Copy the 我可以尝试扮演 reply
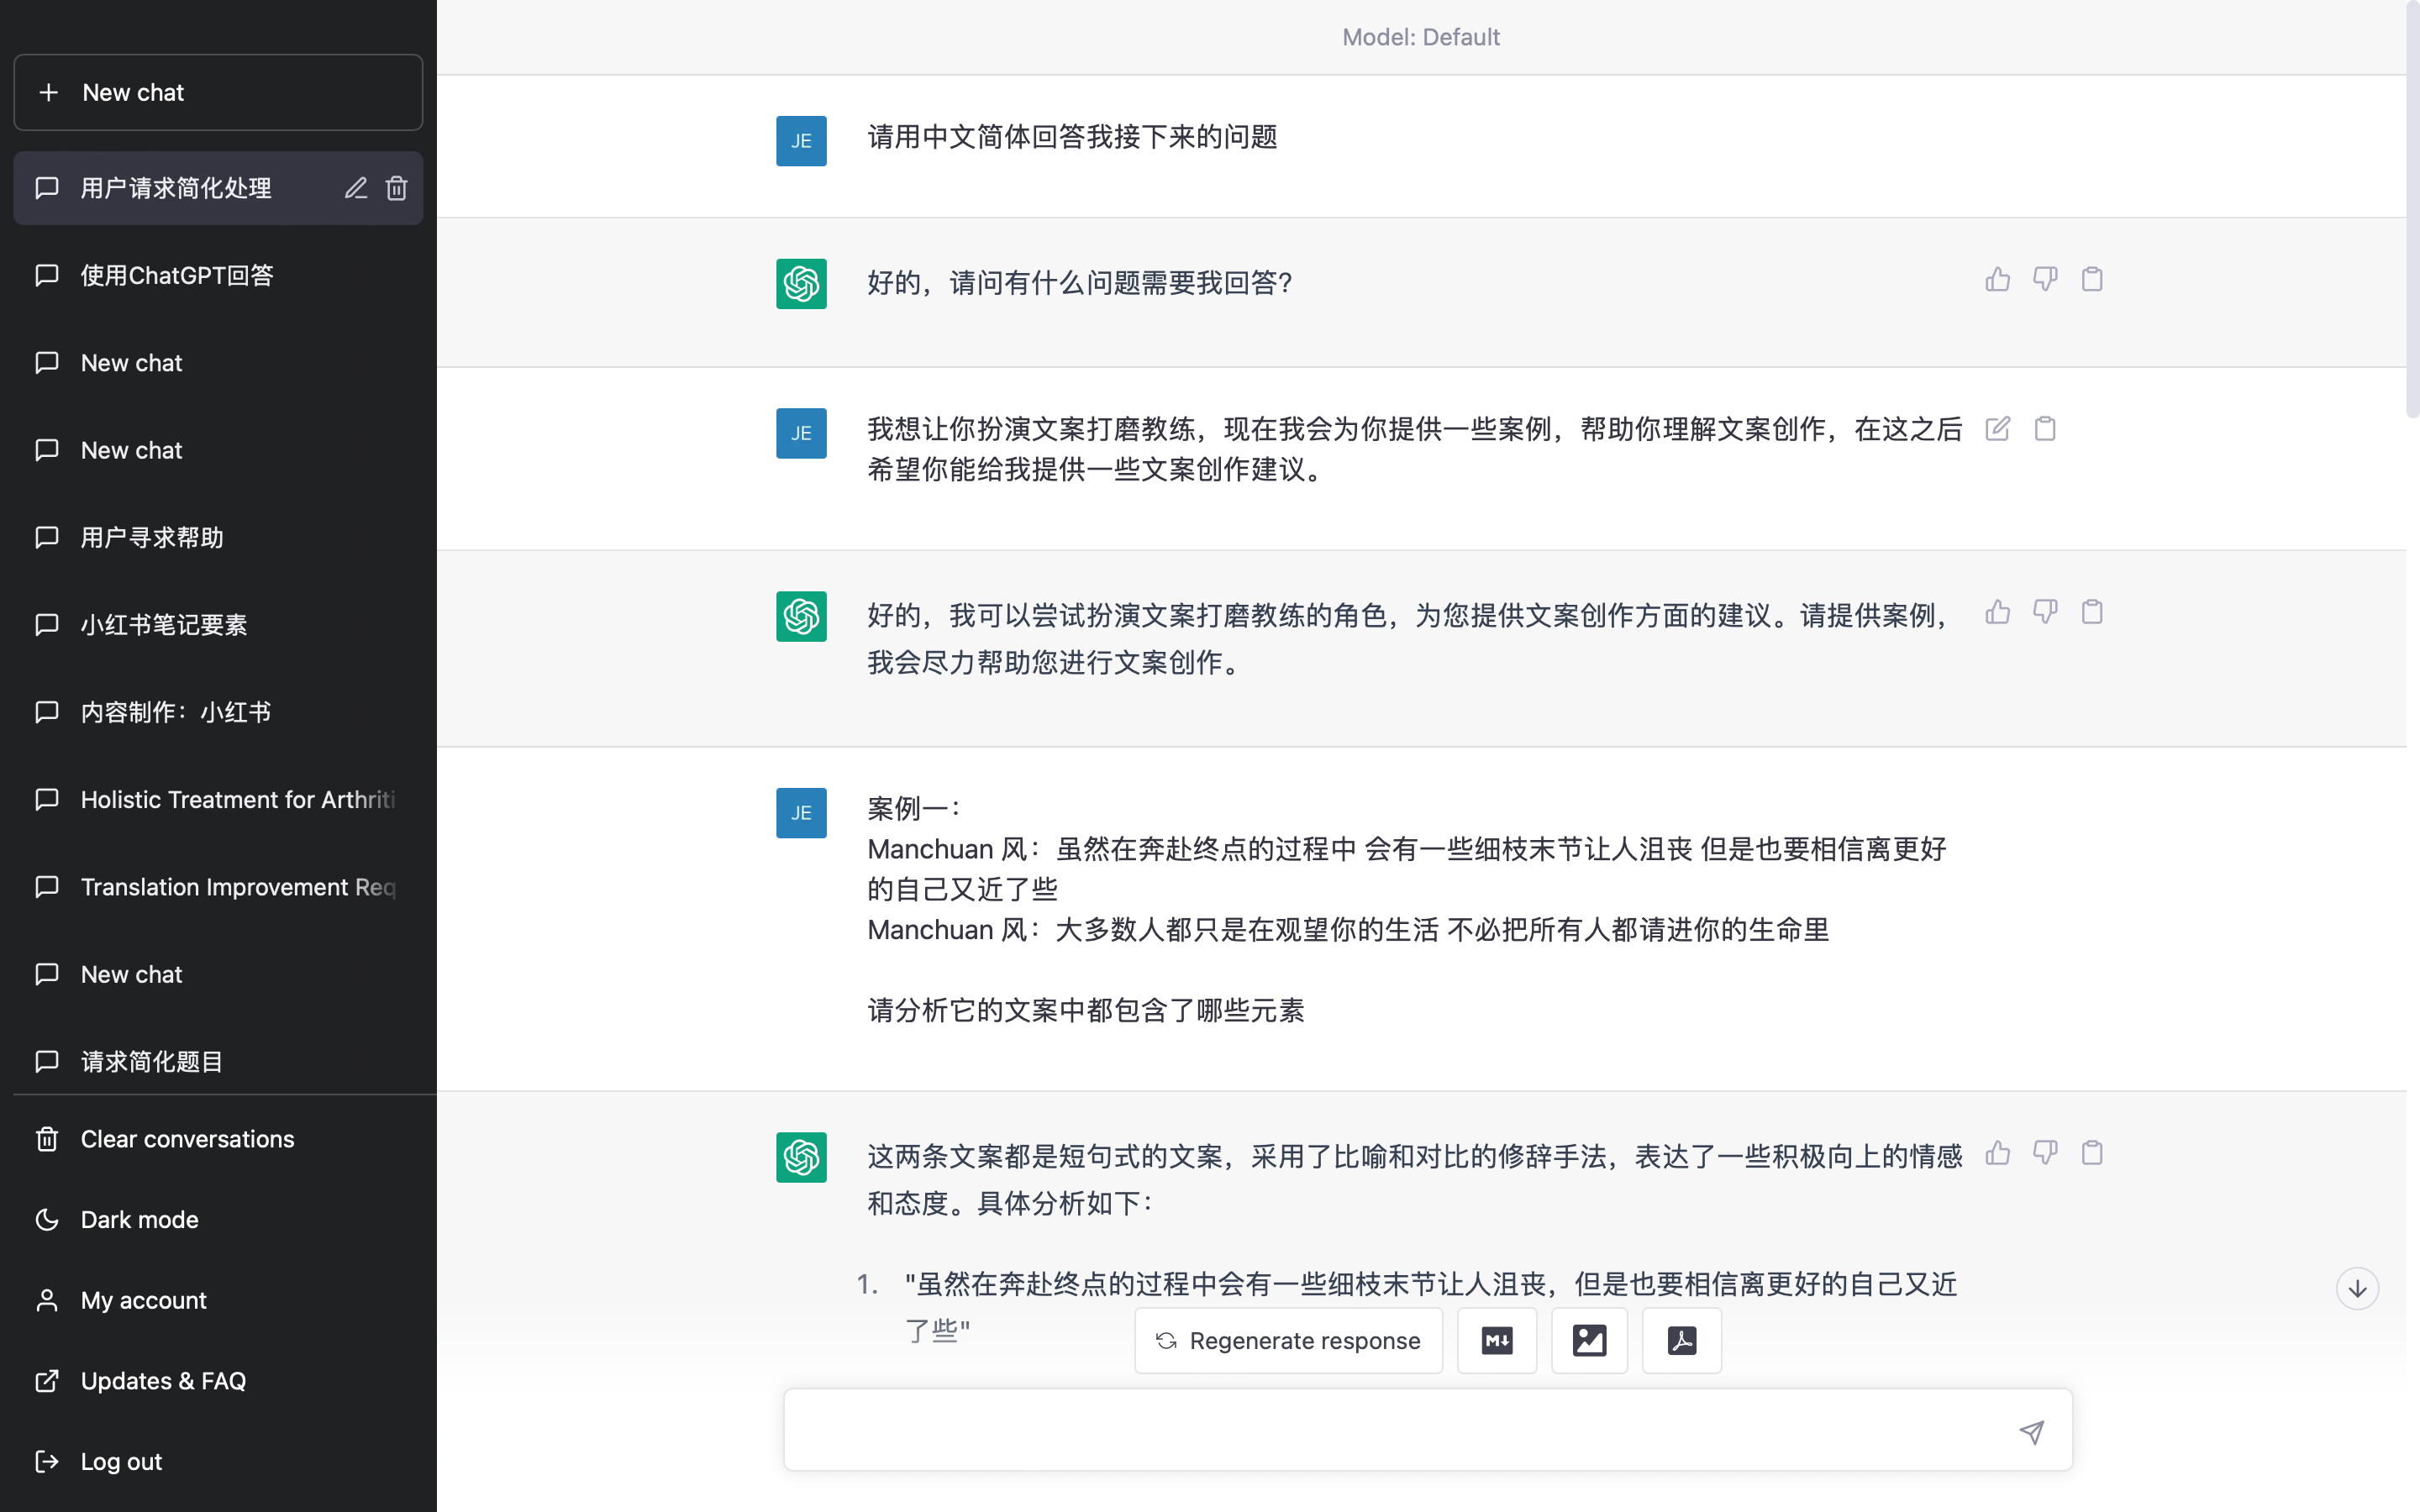Viewport: 2420px width, 1512px height. [2092, 612]
